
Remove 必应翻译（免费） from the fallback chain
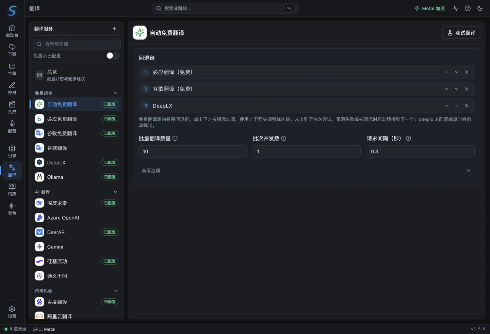tap(467, 72)
